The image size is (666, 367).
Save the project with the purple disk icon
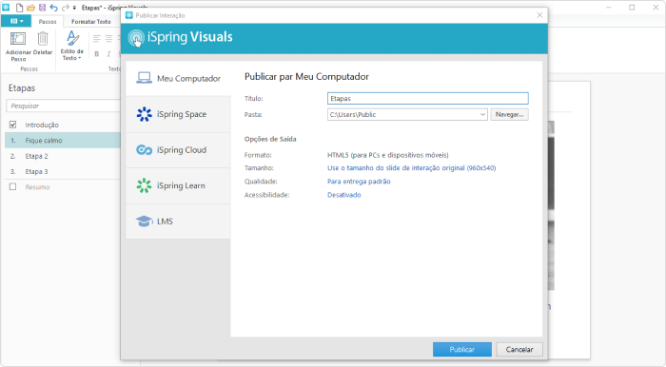click(42, 8)
